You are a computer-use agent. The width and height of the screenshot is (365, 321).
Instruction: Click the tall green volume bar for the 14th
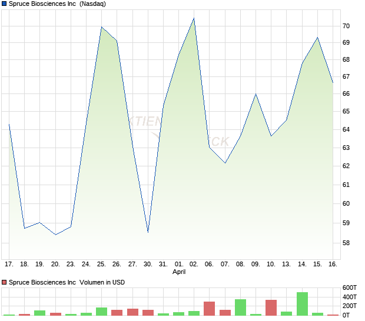pyautogui.click(x=302, y=304)
